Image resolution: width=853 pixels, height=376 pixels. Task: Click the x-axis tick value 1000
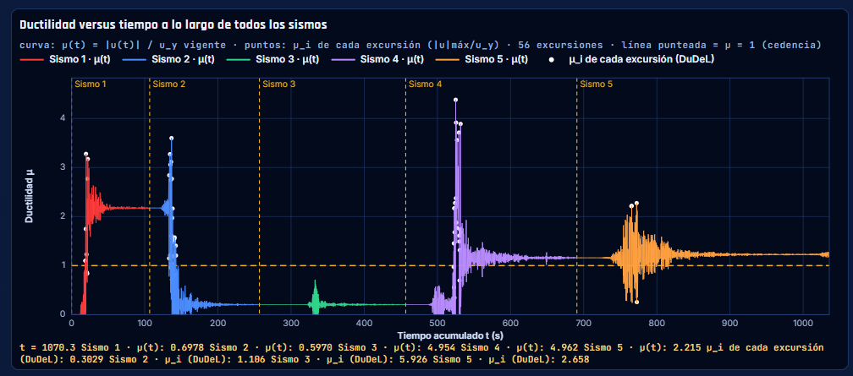pyautogui.click(x=803, y=323)
